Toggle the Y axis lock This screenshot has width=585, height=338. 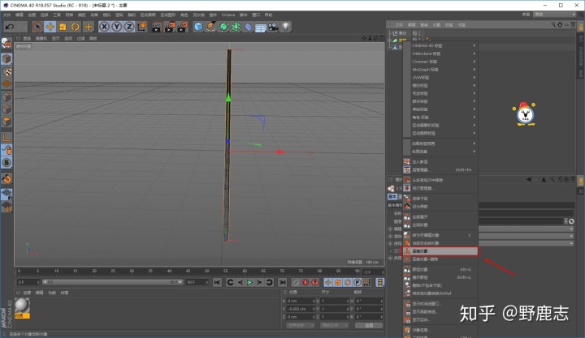click(117, 27)
